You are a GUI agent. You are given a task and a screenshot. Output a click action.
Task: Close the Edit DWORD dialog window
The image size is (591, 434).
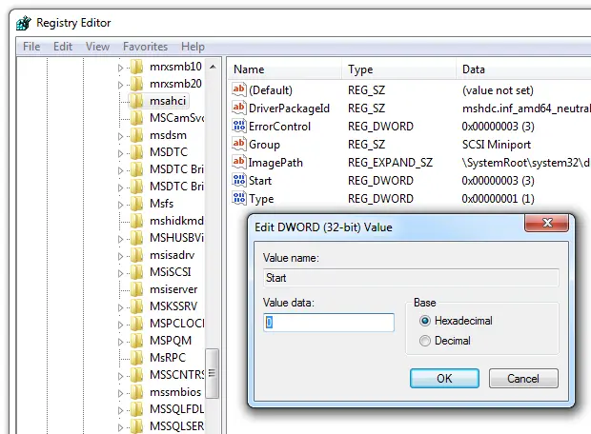pos(543,226)
